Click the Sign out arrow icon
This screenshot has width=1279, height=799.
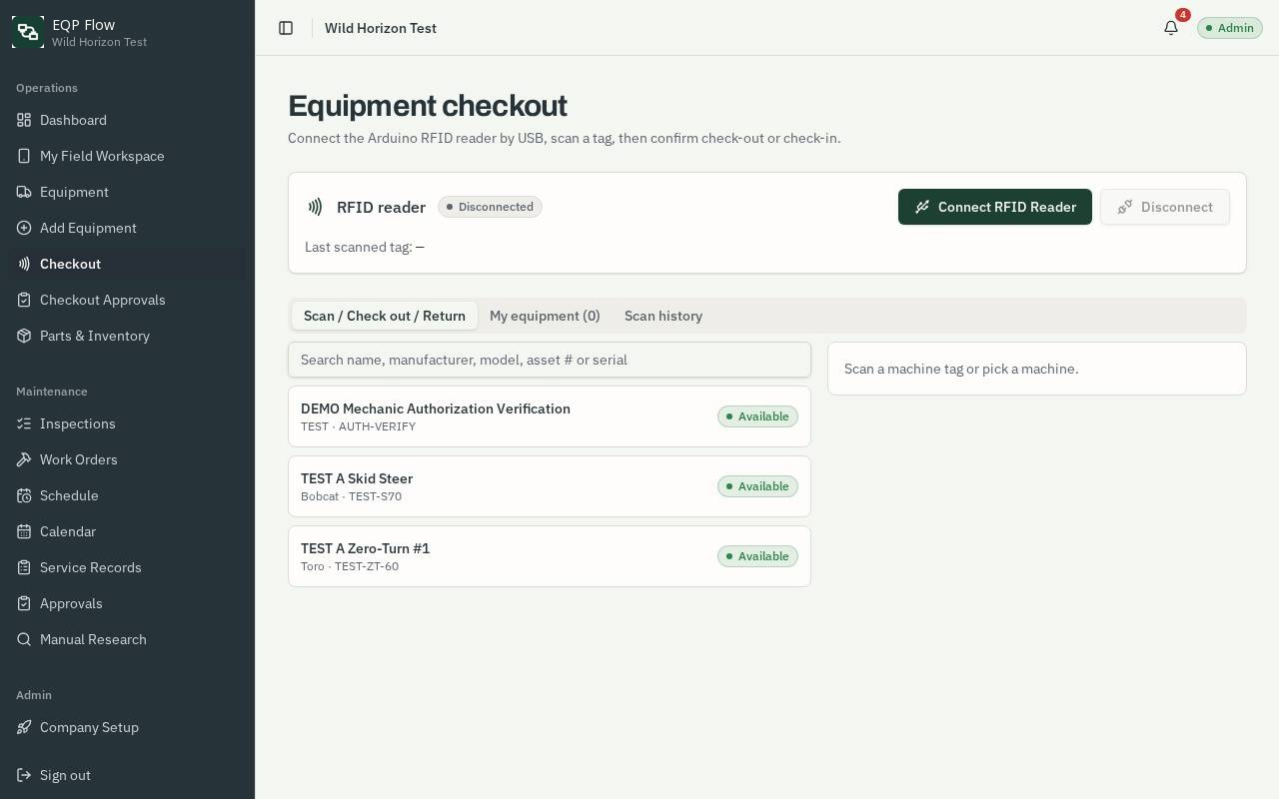point(24,775)
